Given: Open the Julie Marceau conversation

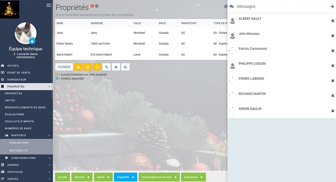Looking at the screenshot, I should [x=249, y=34].
